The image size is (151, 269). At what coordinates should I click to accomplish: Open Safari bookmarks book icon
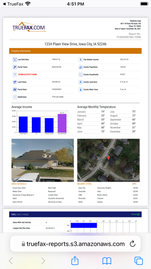pos(107,261)
